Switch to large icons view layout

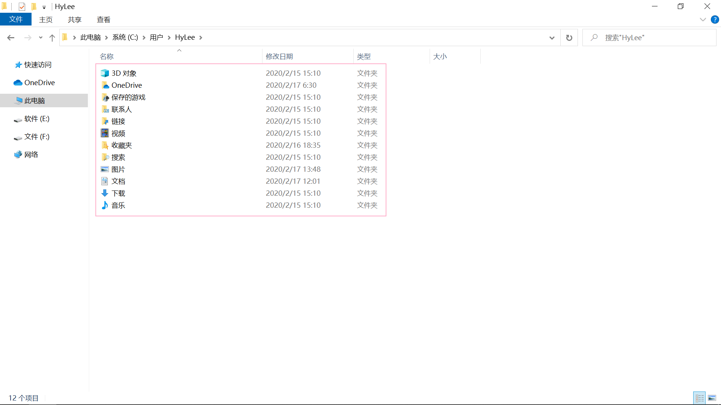click(x=712, y=398)
